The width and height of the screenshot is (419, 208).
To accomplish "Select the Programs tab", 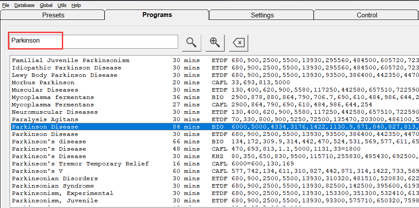I will (157, 15).
